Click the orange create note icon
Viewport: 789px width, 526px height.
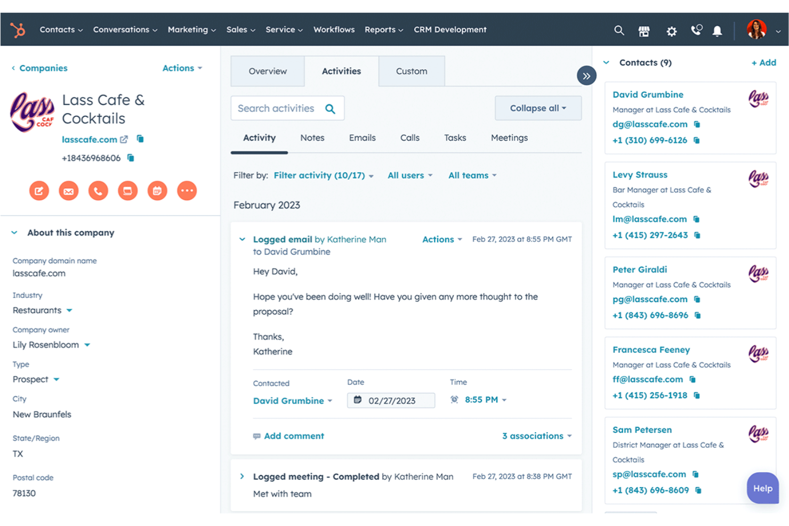click(39, 191)
